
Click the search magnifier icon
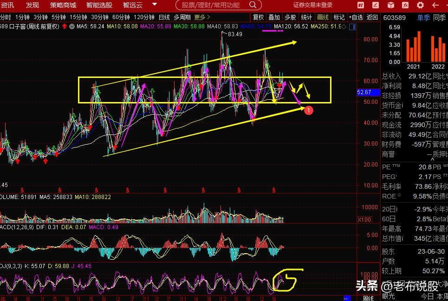coord(253,5)
